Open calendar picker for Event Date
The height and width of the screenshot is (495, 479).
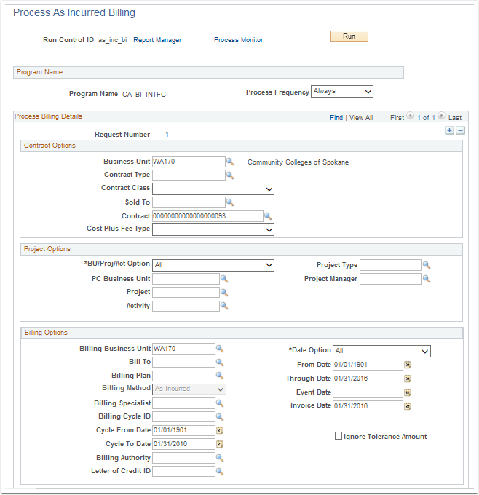click(x=408, y=392)
